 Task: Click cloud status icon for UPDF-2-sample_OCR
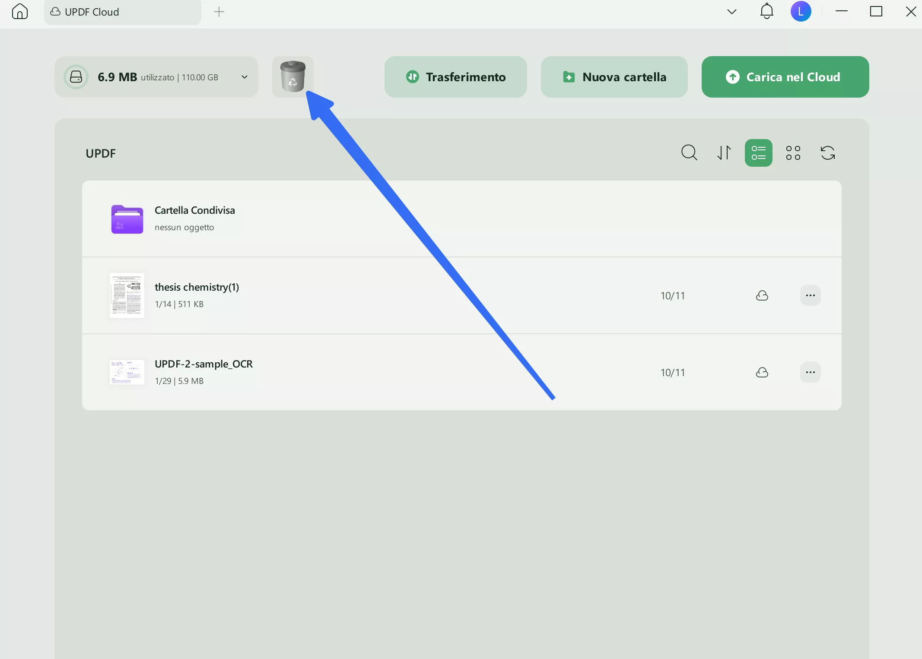point(762,373)
